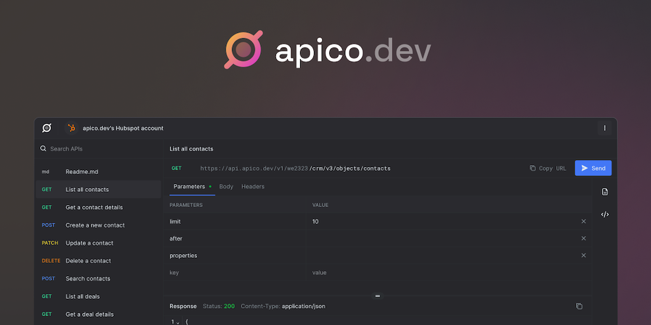This screenshot has height=325, width=651.
Task: Click the Status: 200 response indicator
Action: point(219,306)
